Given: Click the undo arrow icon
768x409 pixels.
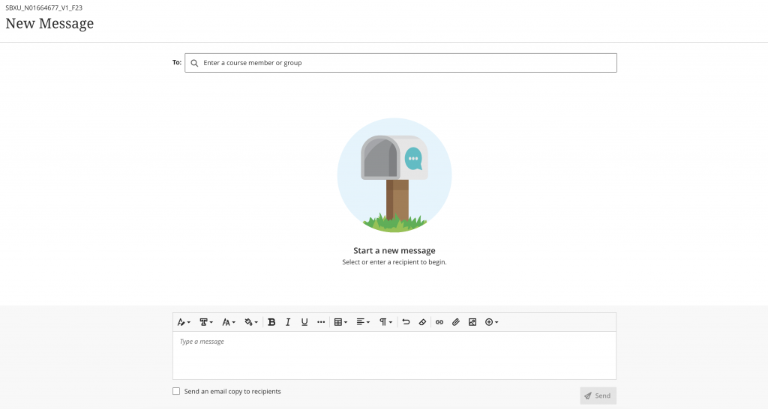Looking at the screenshot, I should click(406, 322).
